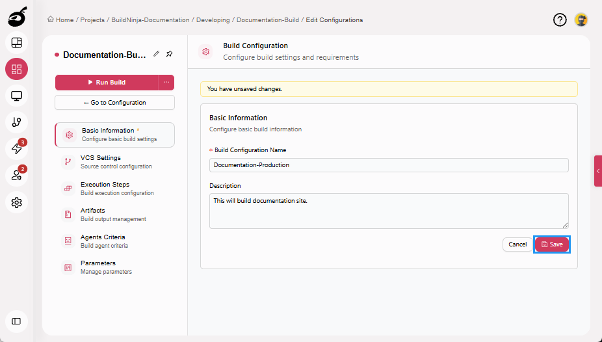Viewport: 602px width, 342px height.
Task: Select the Basic Information section
Action: pyautogui.click(x=115, y=135)
